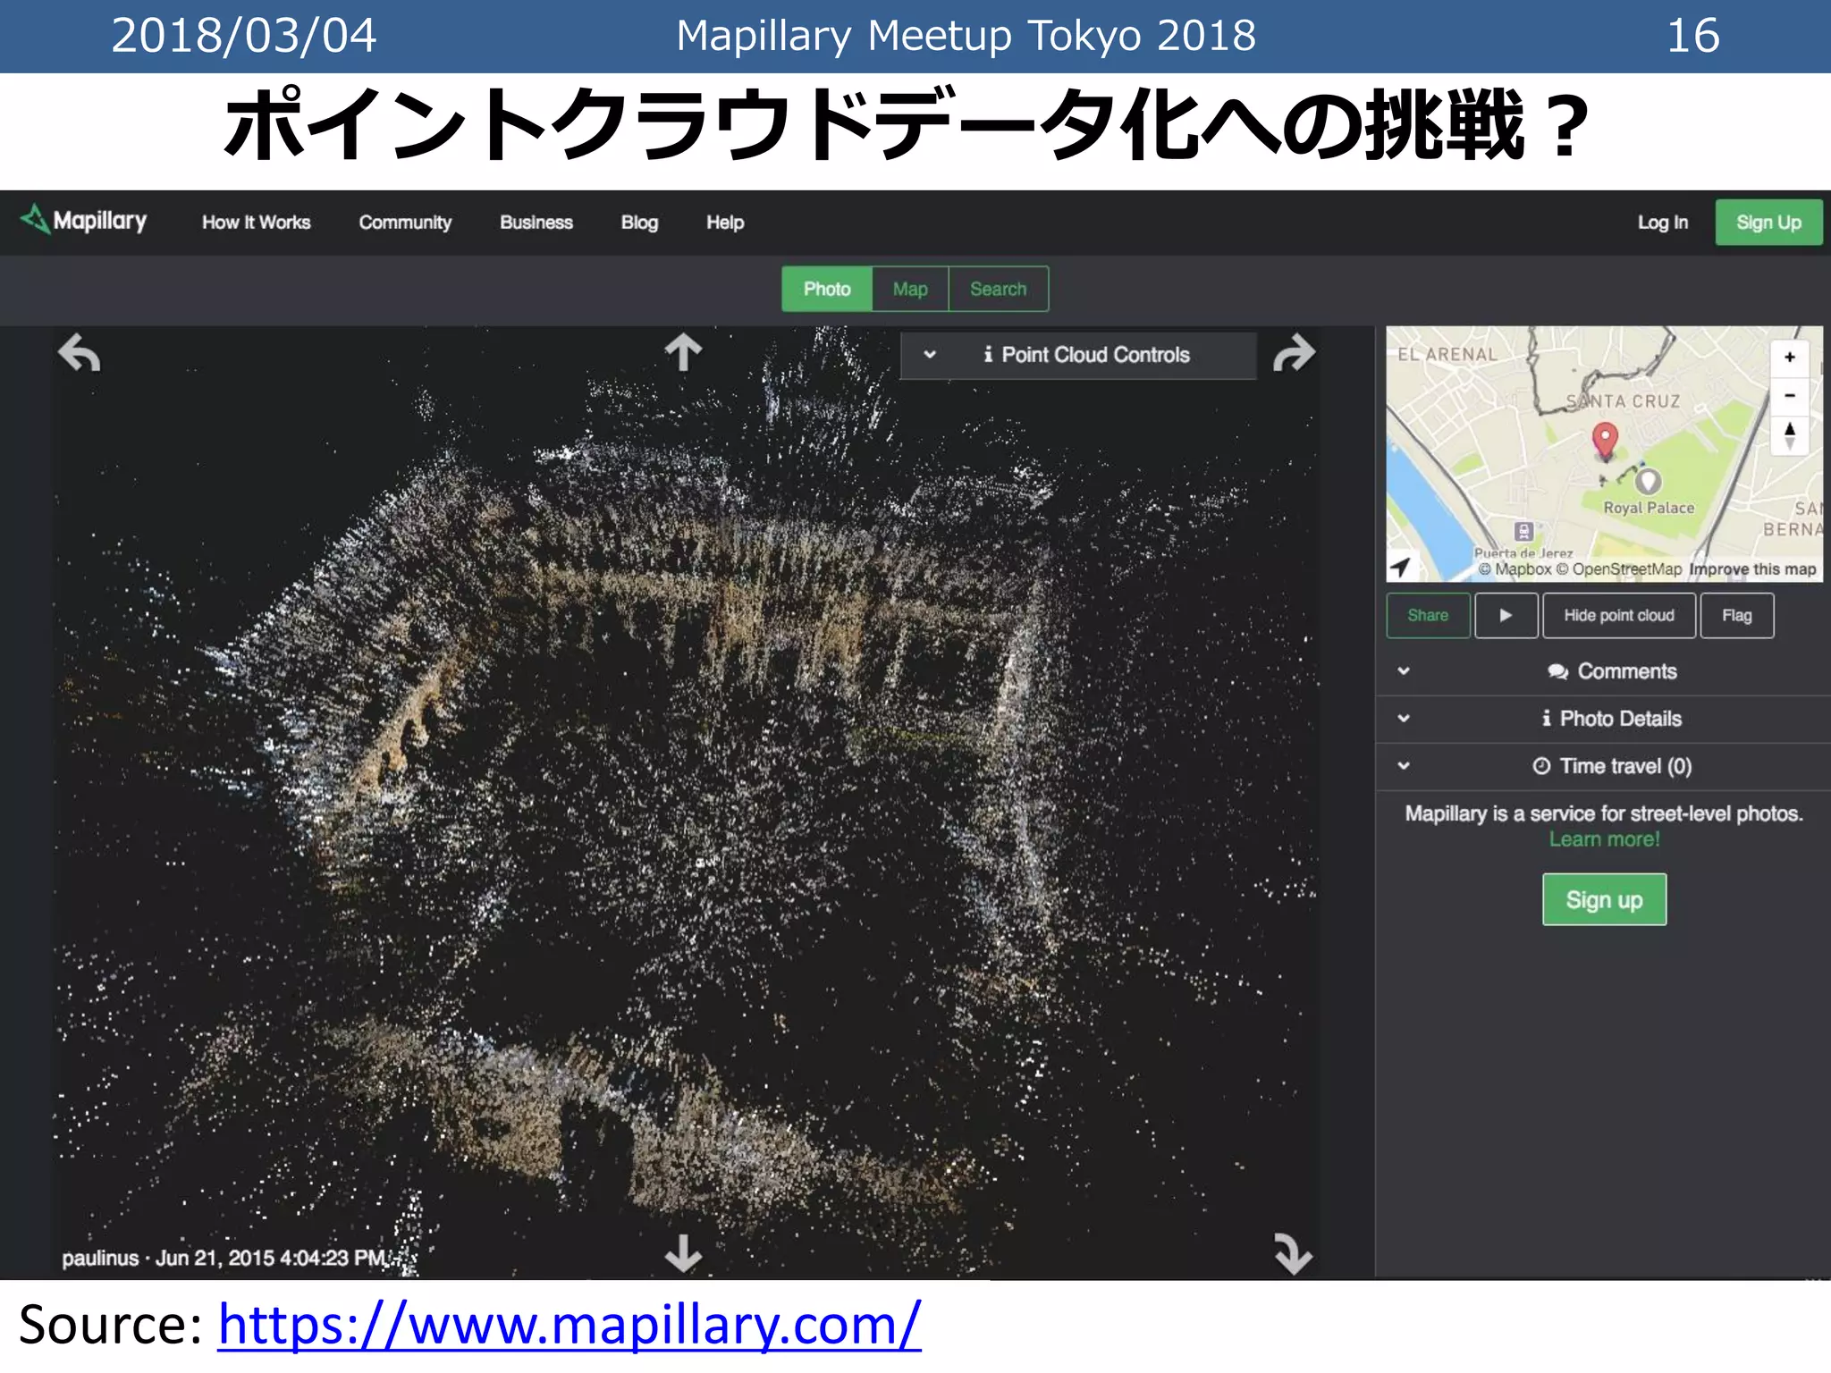This screenshot has height=1373, width=1831.
Task: Open the Help page
Action: tap(725, 223)
